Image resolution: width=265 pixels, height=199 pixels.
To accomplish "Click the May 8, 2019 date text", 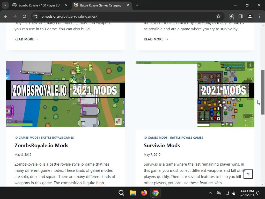I will coord(23,155).
